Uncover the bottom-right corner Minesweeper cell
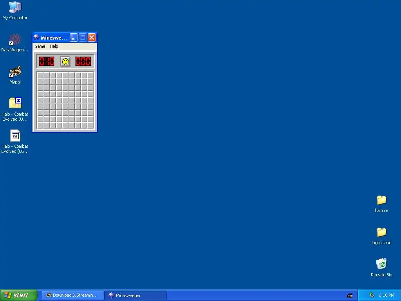This screenshot has height=301, width=401. click(90, 125)
